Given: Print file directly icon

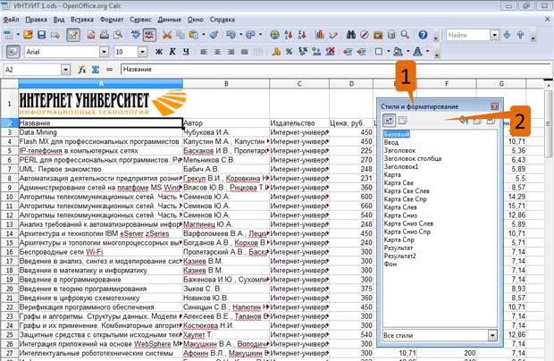Looking at the screenshot, I should click(x=105, y=35).
